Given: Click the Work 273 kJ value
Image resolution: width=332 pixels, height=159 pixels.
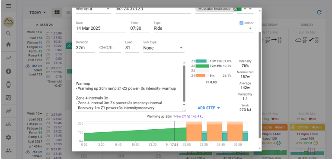Looking at the screenshot, I should 245,110.
